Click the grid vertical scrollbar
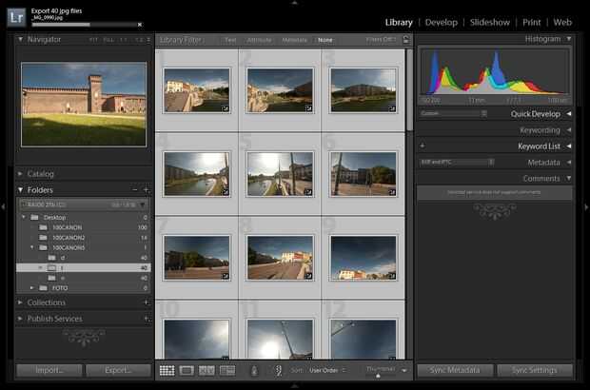Screen dimensions: 590x390 [x=409, y=90]
